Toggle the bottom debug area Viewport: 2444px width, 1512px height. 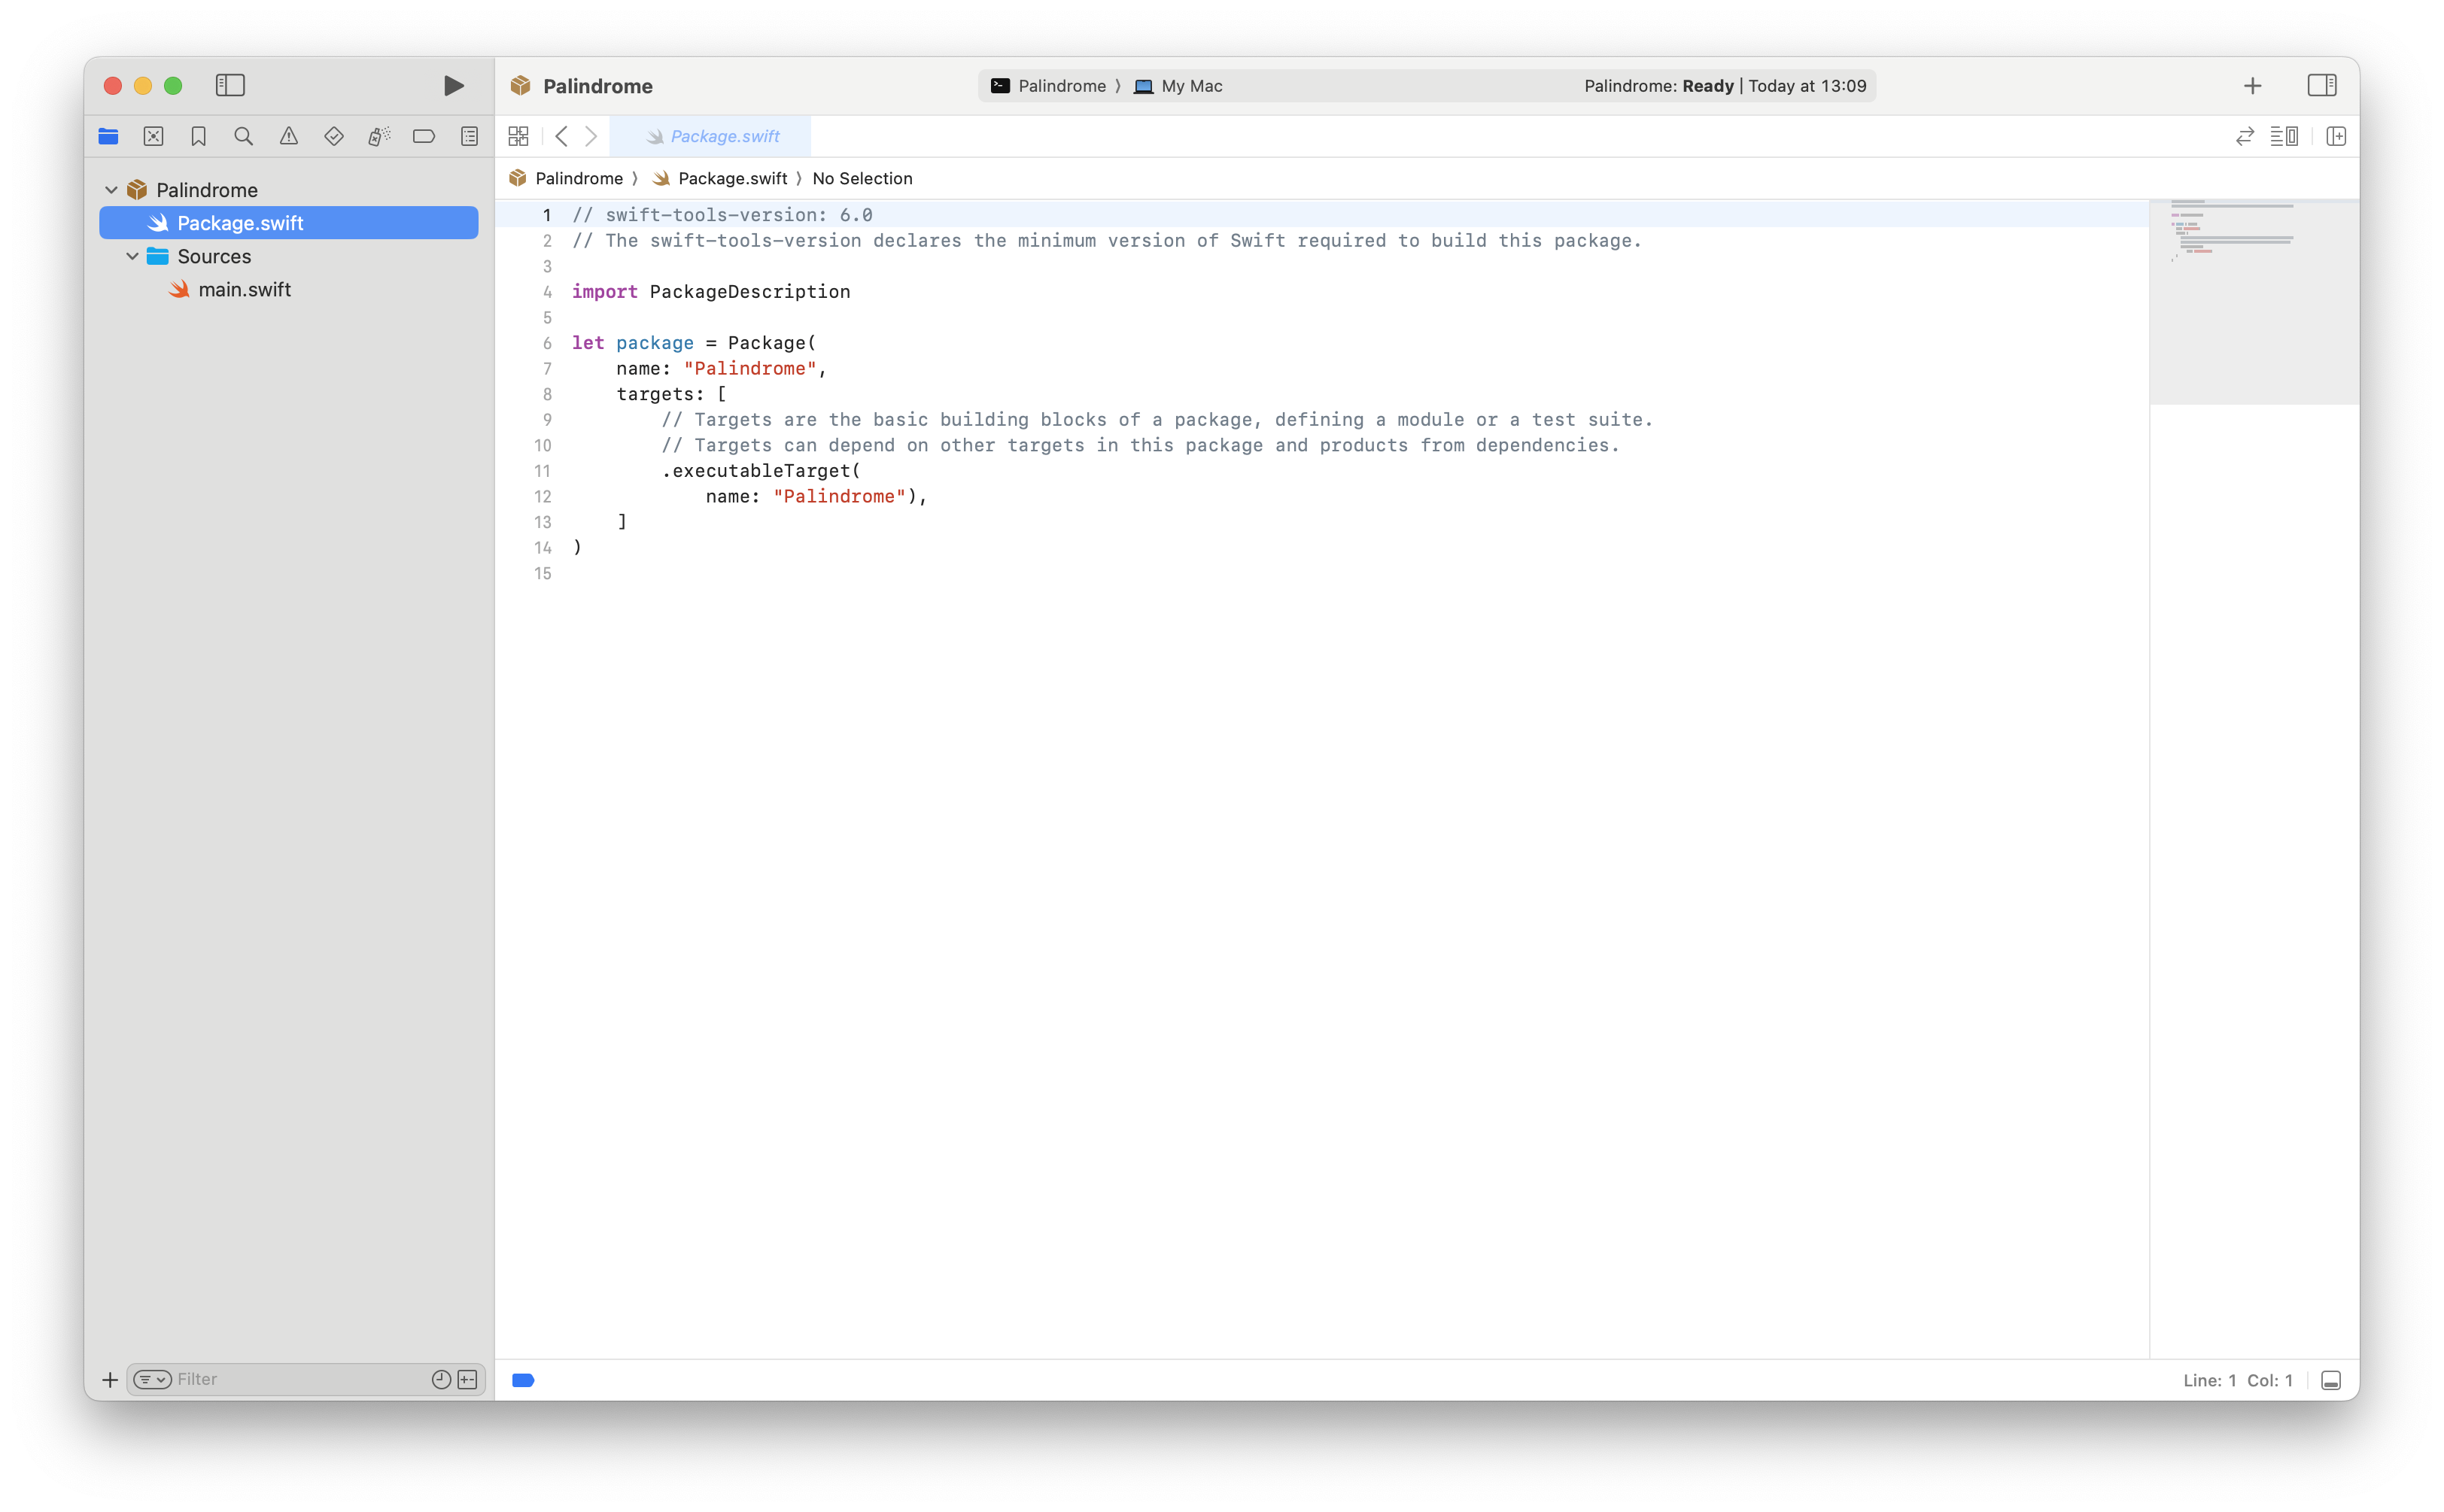[x=2330, y=1380]
